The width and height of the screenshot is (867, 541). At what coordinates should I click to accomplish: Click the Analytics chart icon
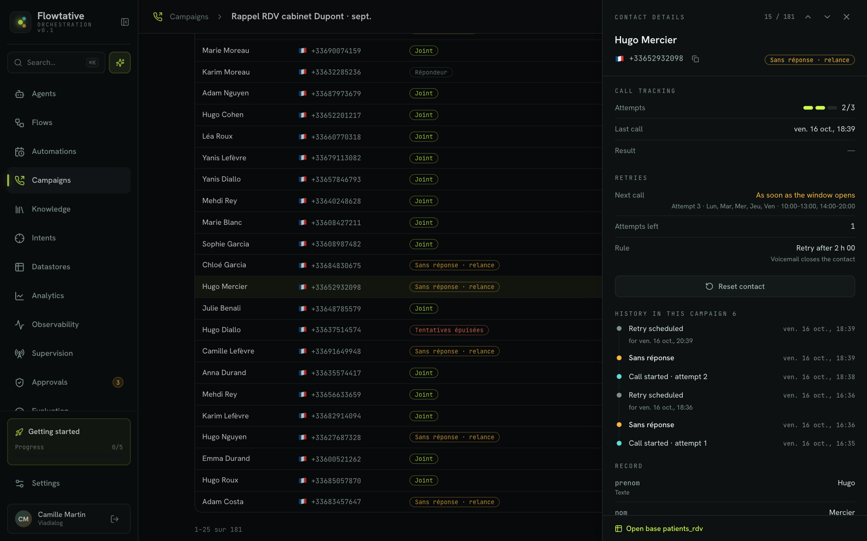click(x=20, y=296)
